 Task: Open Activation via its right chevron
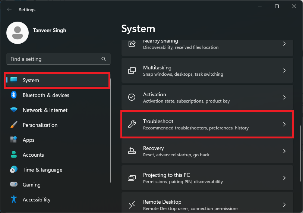click(x=284, y=97)
